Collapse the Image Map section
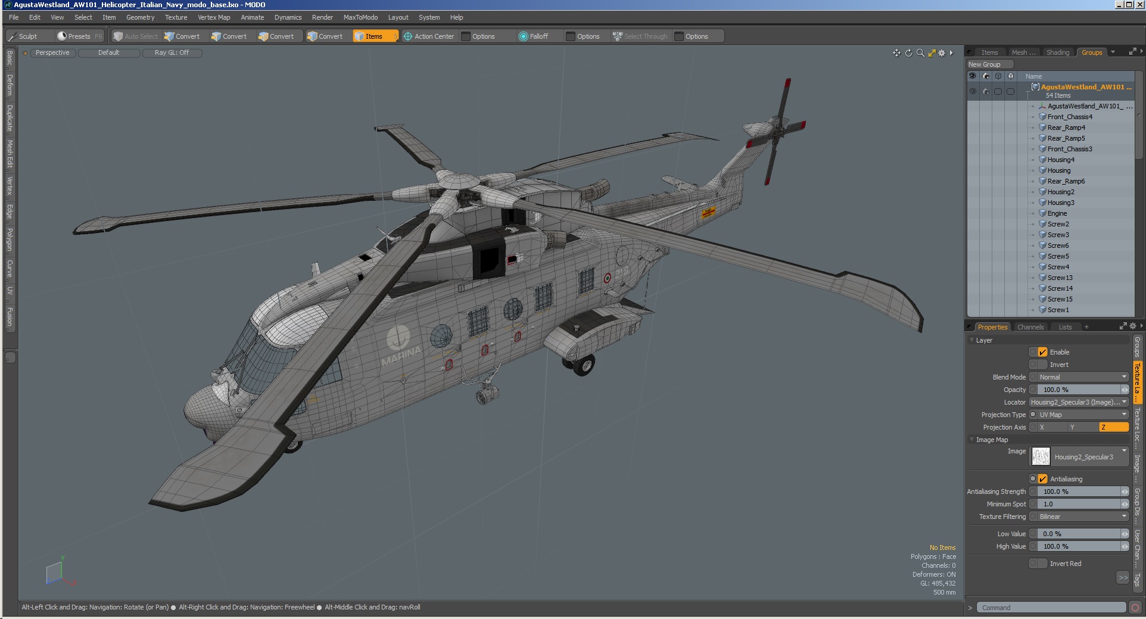The height and width of the screenshot is (619, 1146). [972, 440]
